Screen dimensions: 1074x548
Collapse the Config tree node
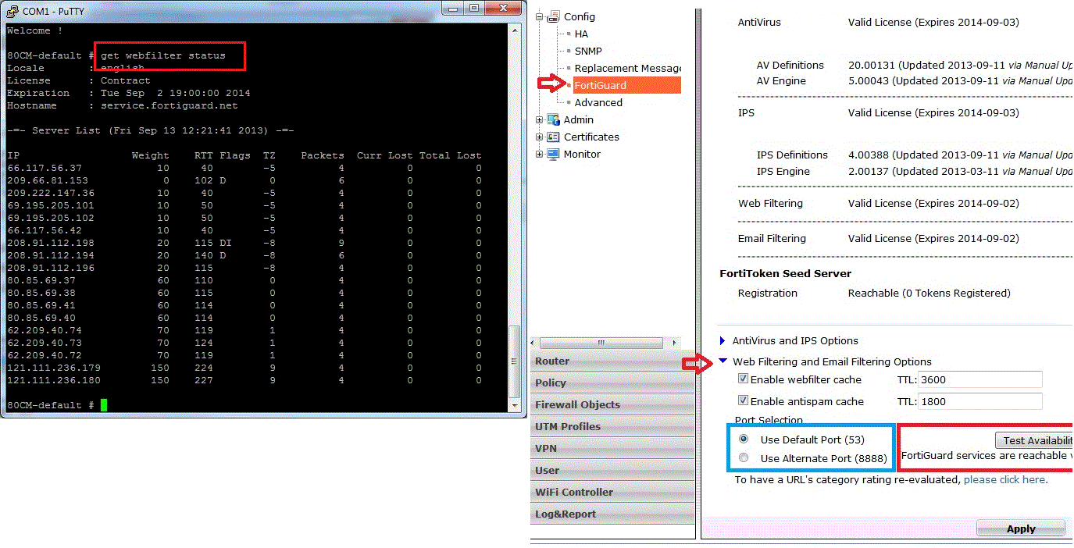coord(539,16)
